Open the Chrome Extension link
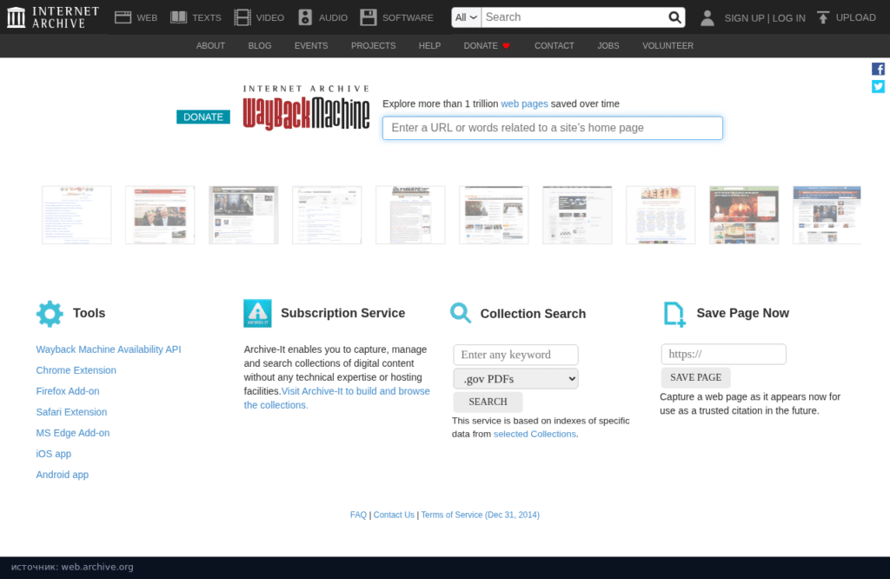This screenshot has width=890, height=579. pyautogui.click(x=76, y=370)
